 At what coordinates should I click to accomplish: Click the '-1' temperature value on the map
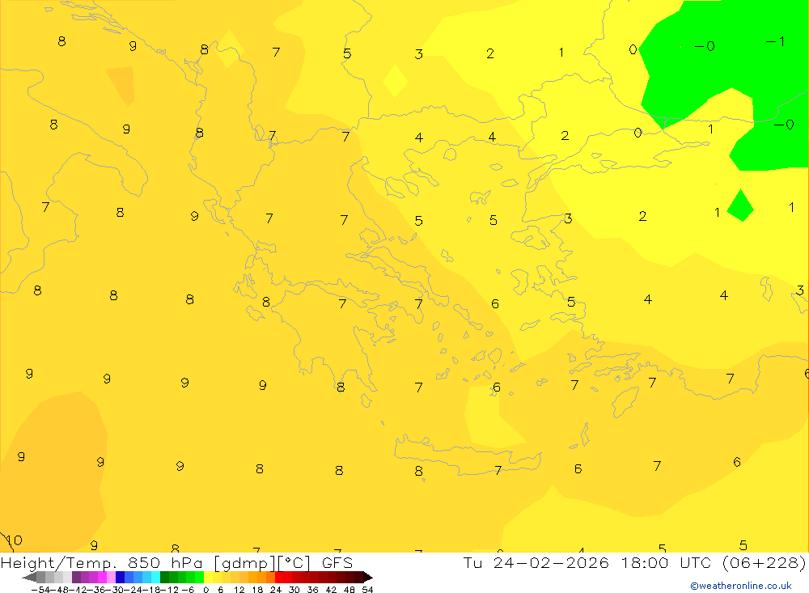[776, 41]
